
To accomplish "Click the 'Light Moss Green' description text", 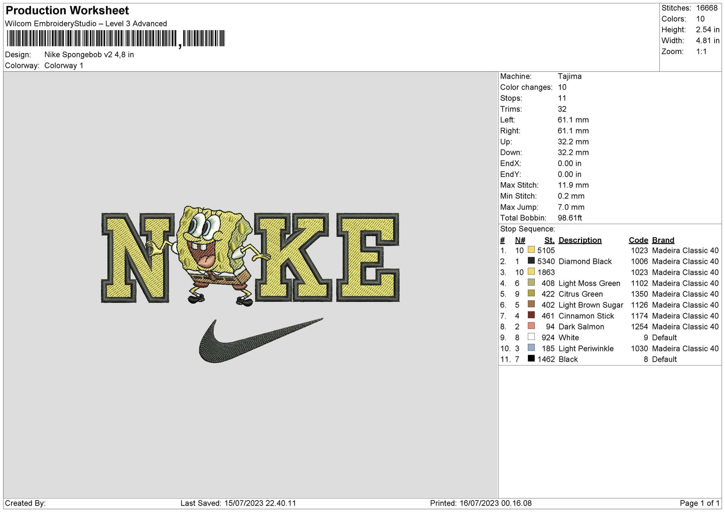I will [x=590, y=283].
